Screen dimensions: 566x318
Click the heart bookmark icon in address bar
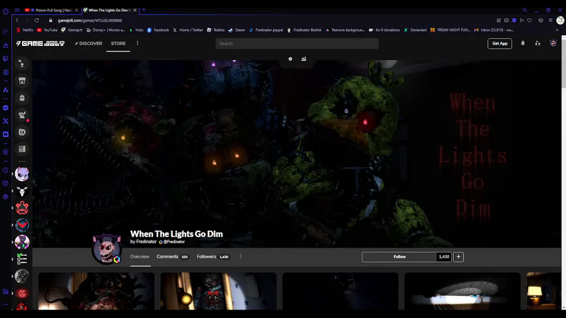click(x=529, y=21)
